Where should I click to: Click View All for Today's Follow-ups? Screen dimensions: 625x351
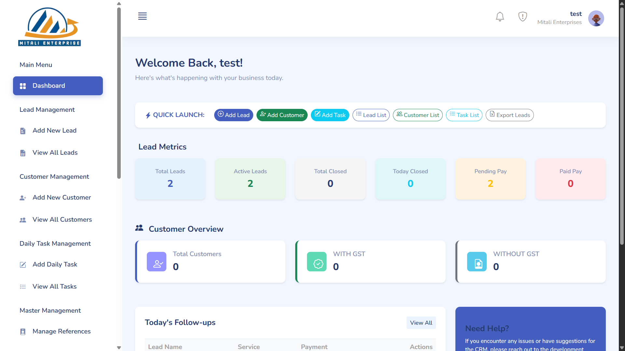[421, 323]
